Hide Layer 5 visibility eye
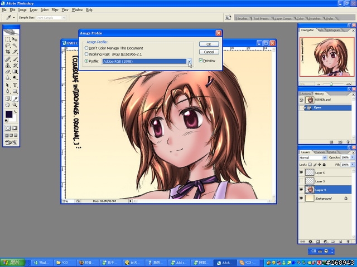 point(301,190)
